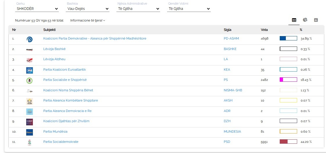Expand Informacione të tjera section
Screen dimensions: 326x153
pyautogui.click(x=88, y=21)
